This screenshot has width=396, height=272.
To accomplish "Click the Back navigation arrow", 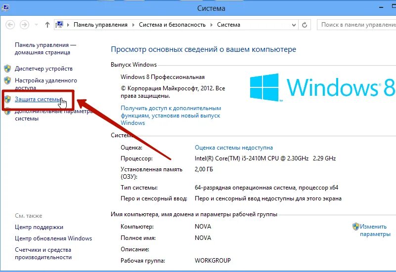I will (10, 25).
